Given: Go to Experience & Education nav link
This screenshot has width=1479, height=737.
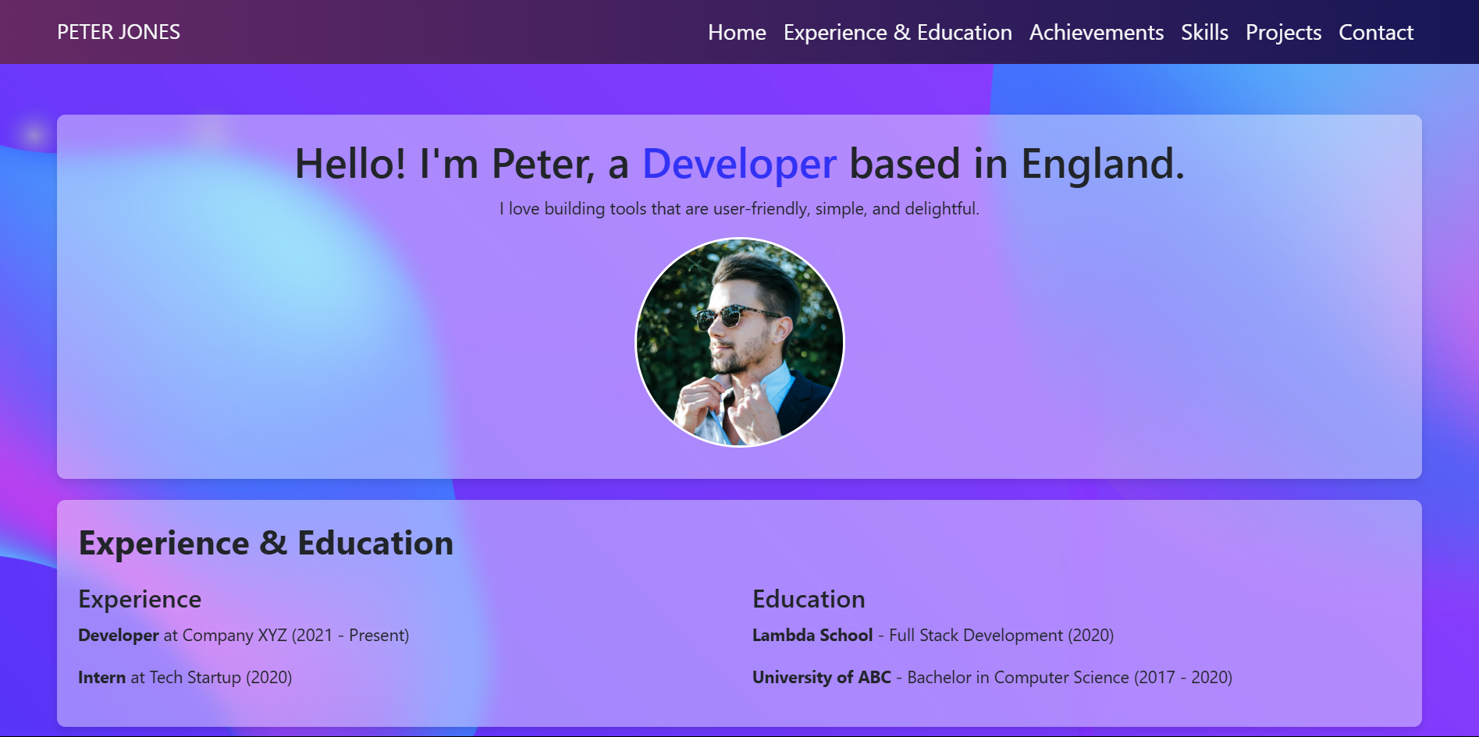Looking at the screenshot, I should point(898,32).
